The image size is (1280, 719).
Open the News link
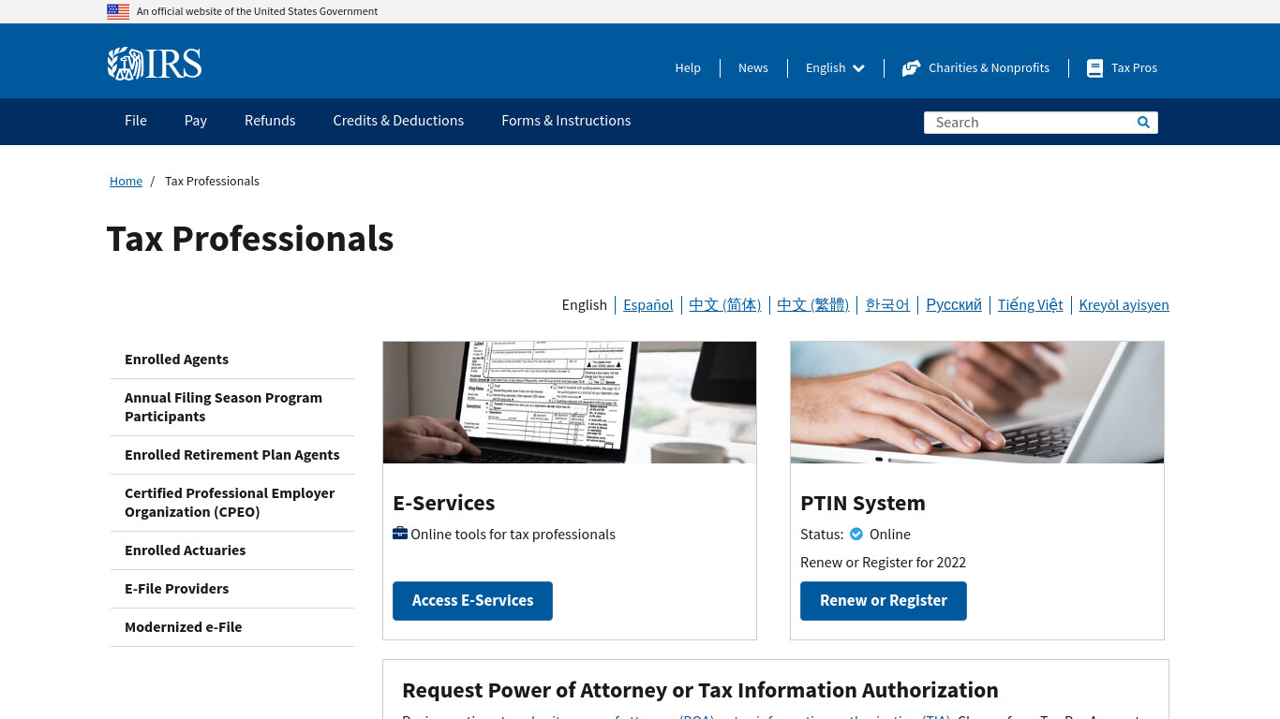[753, 68]
